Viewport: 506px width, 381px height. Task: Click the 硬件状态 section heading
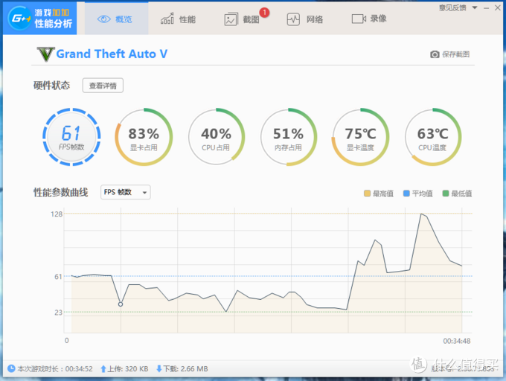(x=51, y=85)
